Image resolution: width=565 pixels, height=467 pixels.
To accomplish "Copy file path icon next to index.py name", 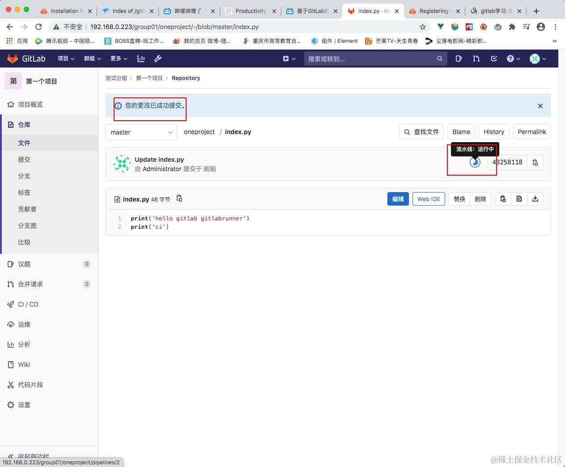I will point(179,199).
